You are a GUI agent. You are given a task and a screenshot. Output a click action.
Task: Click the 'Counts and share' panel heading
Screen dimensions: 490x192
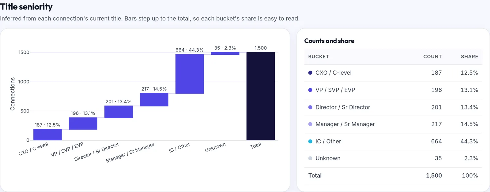click(x=329, y=41)
